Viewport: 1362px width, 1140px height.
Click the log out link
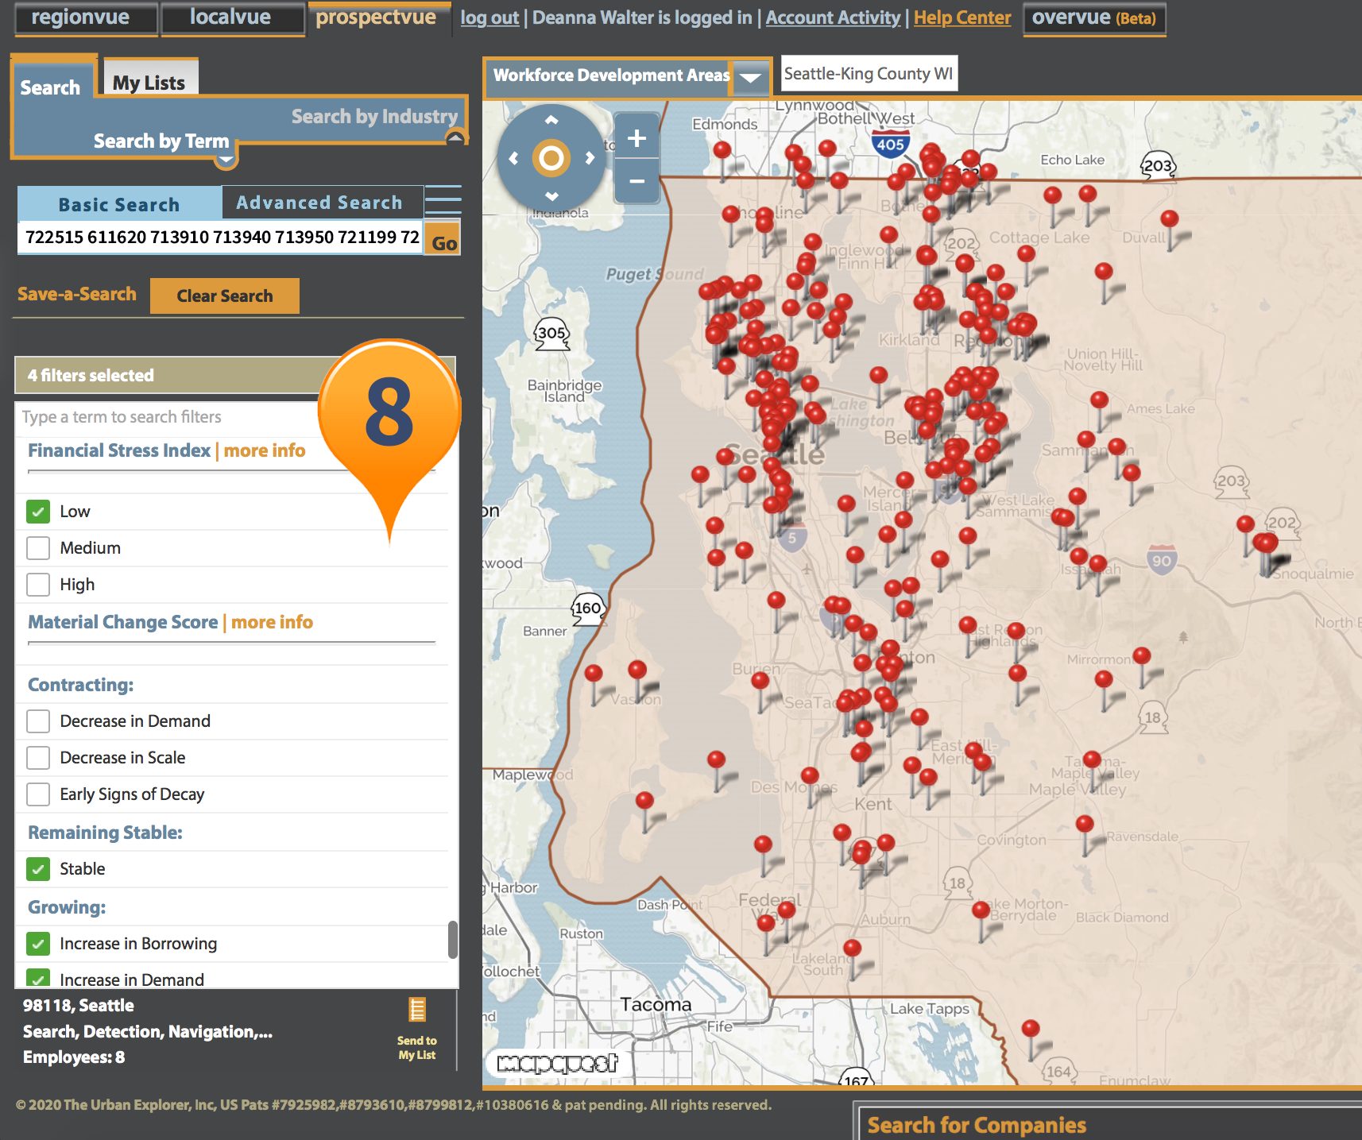[489, 17]
